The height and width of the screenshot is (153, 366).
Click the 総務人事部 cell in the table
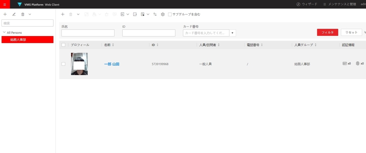point(302,64)
